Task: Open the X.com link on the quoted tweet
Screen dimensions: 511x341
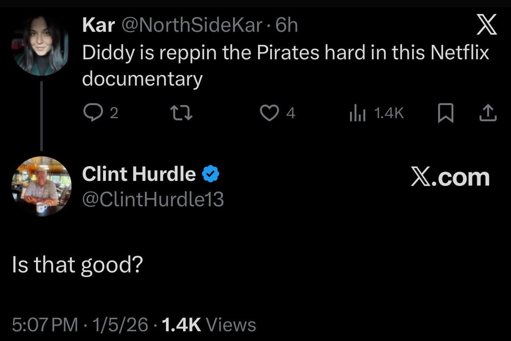Action: [450, 178]
